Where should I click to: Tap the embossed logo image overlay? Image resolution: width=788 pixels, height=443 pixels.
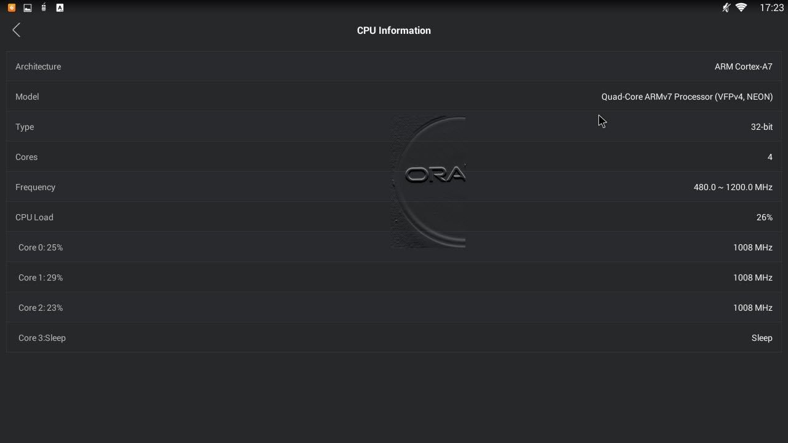[428, 182]
